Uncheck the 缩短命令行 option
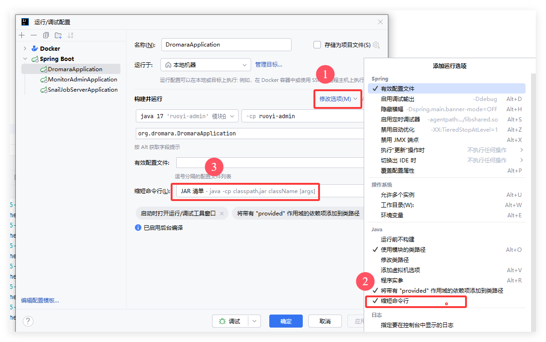This screenshot has height=342, width=546. [394, 301]
